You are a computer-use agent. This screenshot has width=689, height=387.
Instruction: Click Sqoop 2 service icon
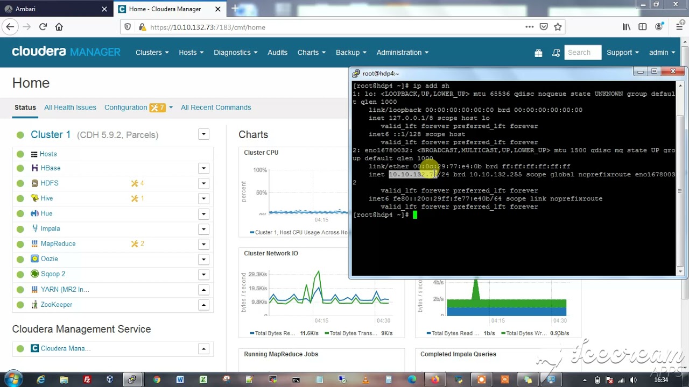pos(34,274)
